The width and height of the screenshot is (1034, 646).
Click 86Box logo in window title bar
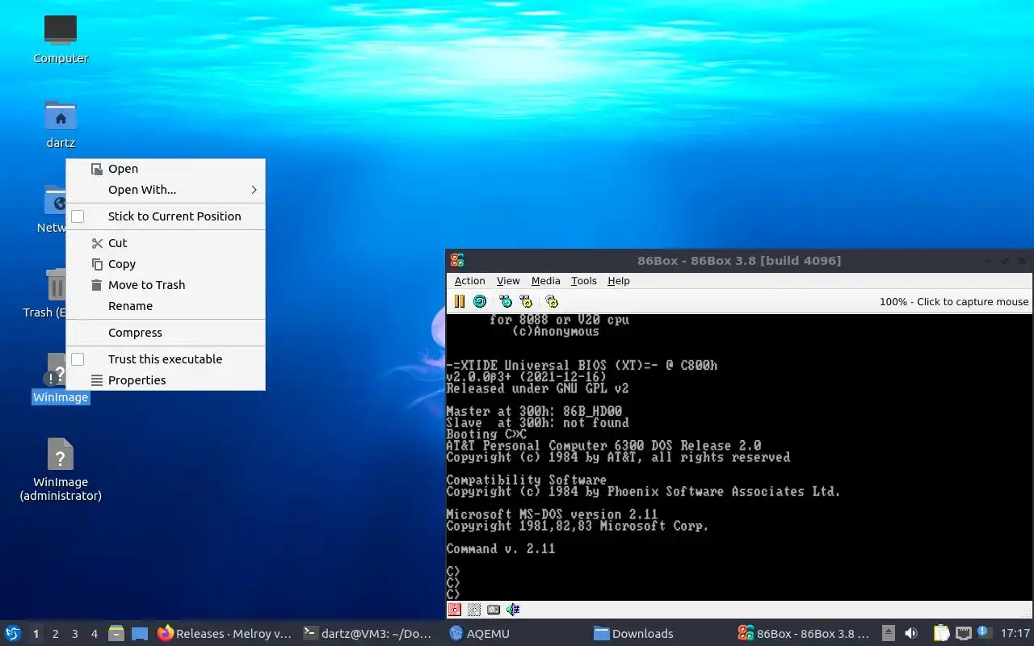pos(457,260)
